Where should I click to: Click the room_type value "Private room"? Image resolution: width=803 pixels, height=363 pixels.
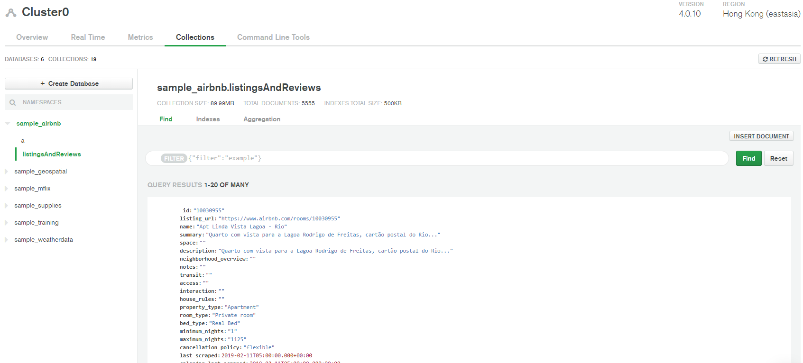click(x=234, y=315)
